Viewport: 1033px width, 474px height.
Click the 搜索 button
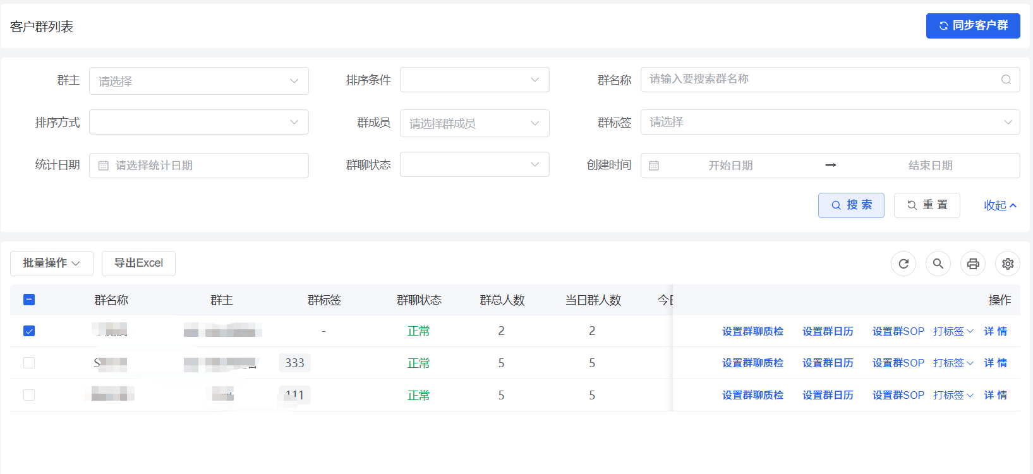point(851,205)
